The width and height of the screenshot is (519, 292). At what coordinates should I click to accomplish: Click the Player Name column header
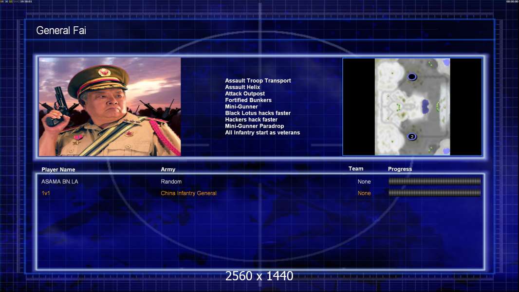point(58,169)
